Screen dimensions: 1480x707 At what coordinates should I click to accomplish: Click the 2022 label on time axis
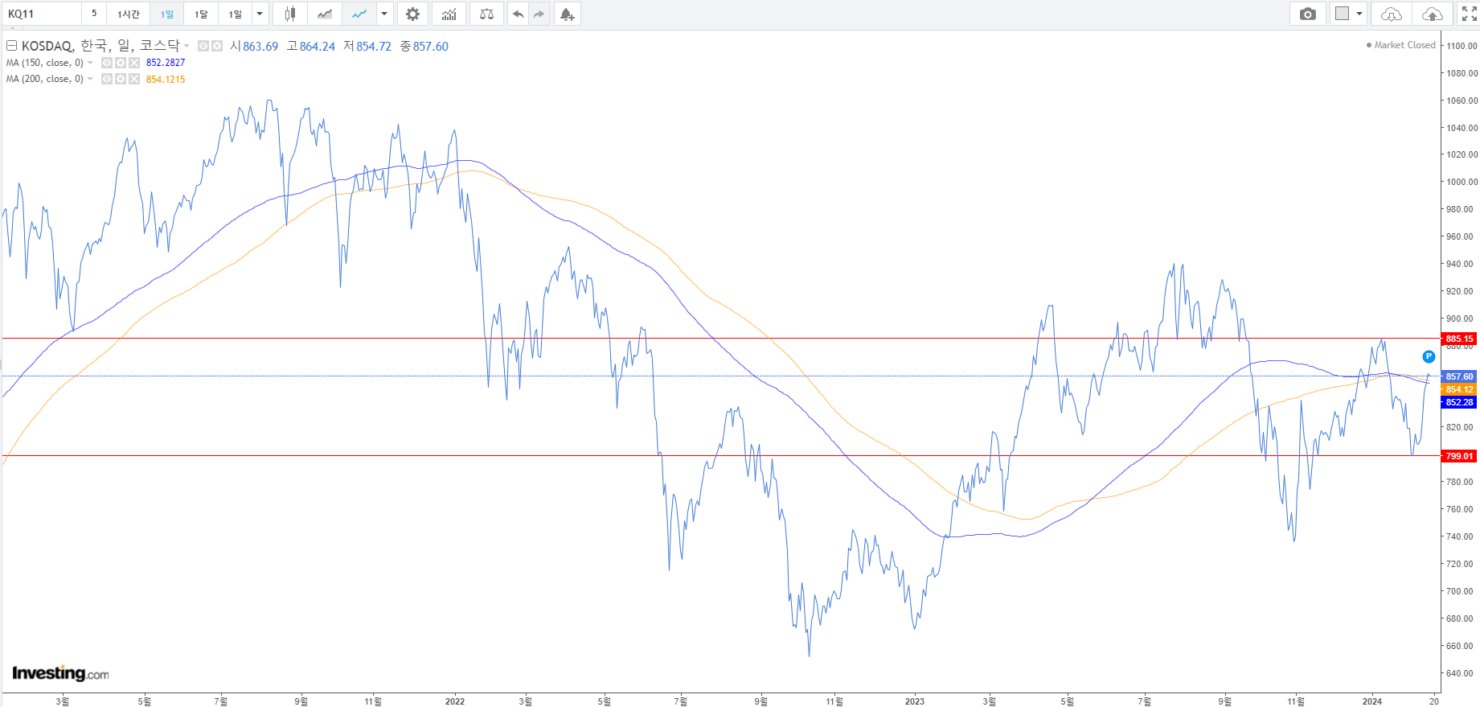point(455,701)
